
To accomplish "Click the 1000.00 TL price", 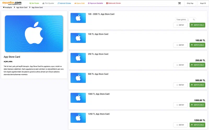I will [200, 100].
